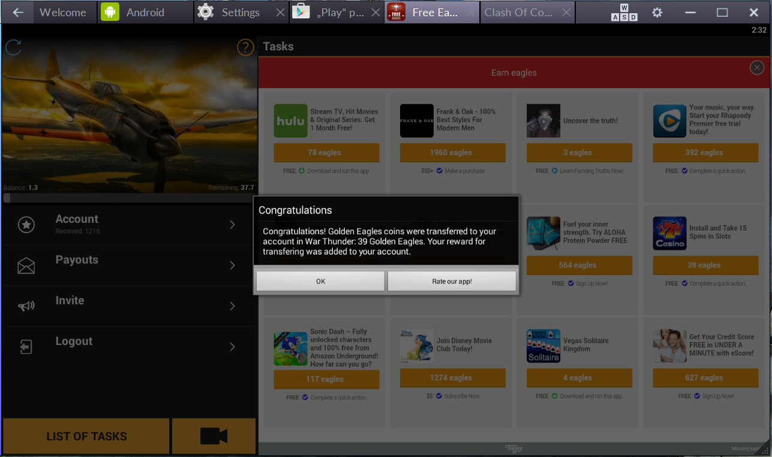Viewport: 772px width, 457px height.
Task: Click the 1274 eagles Disney button
Action: pyautogui.click(x=453, y=378)
